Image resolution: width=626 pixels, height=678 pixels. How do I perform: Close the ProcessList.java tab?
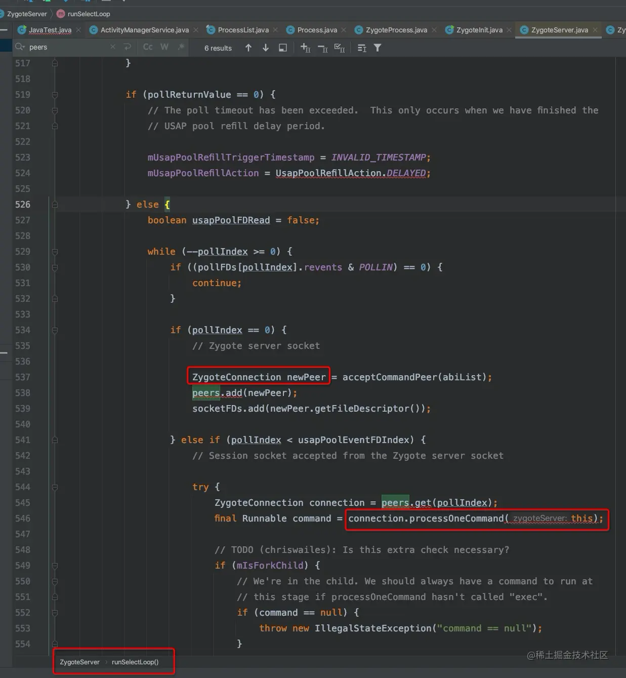(275, 30)
